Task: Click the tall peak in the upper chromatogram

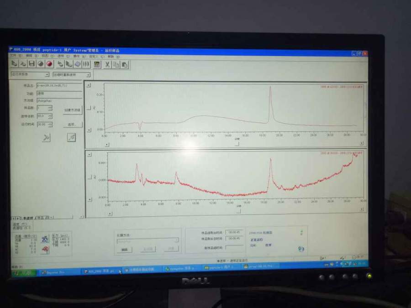Action: [270, 105]
